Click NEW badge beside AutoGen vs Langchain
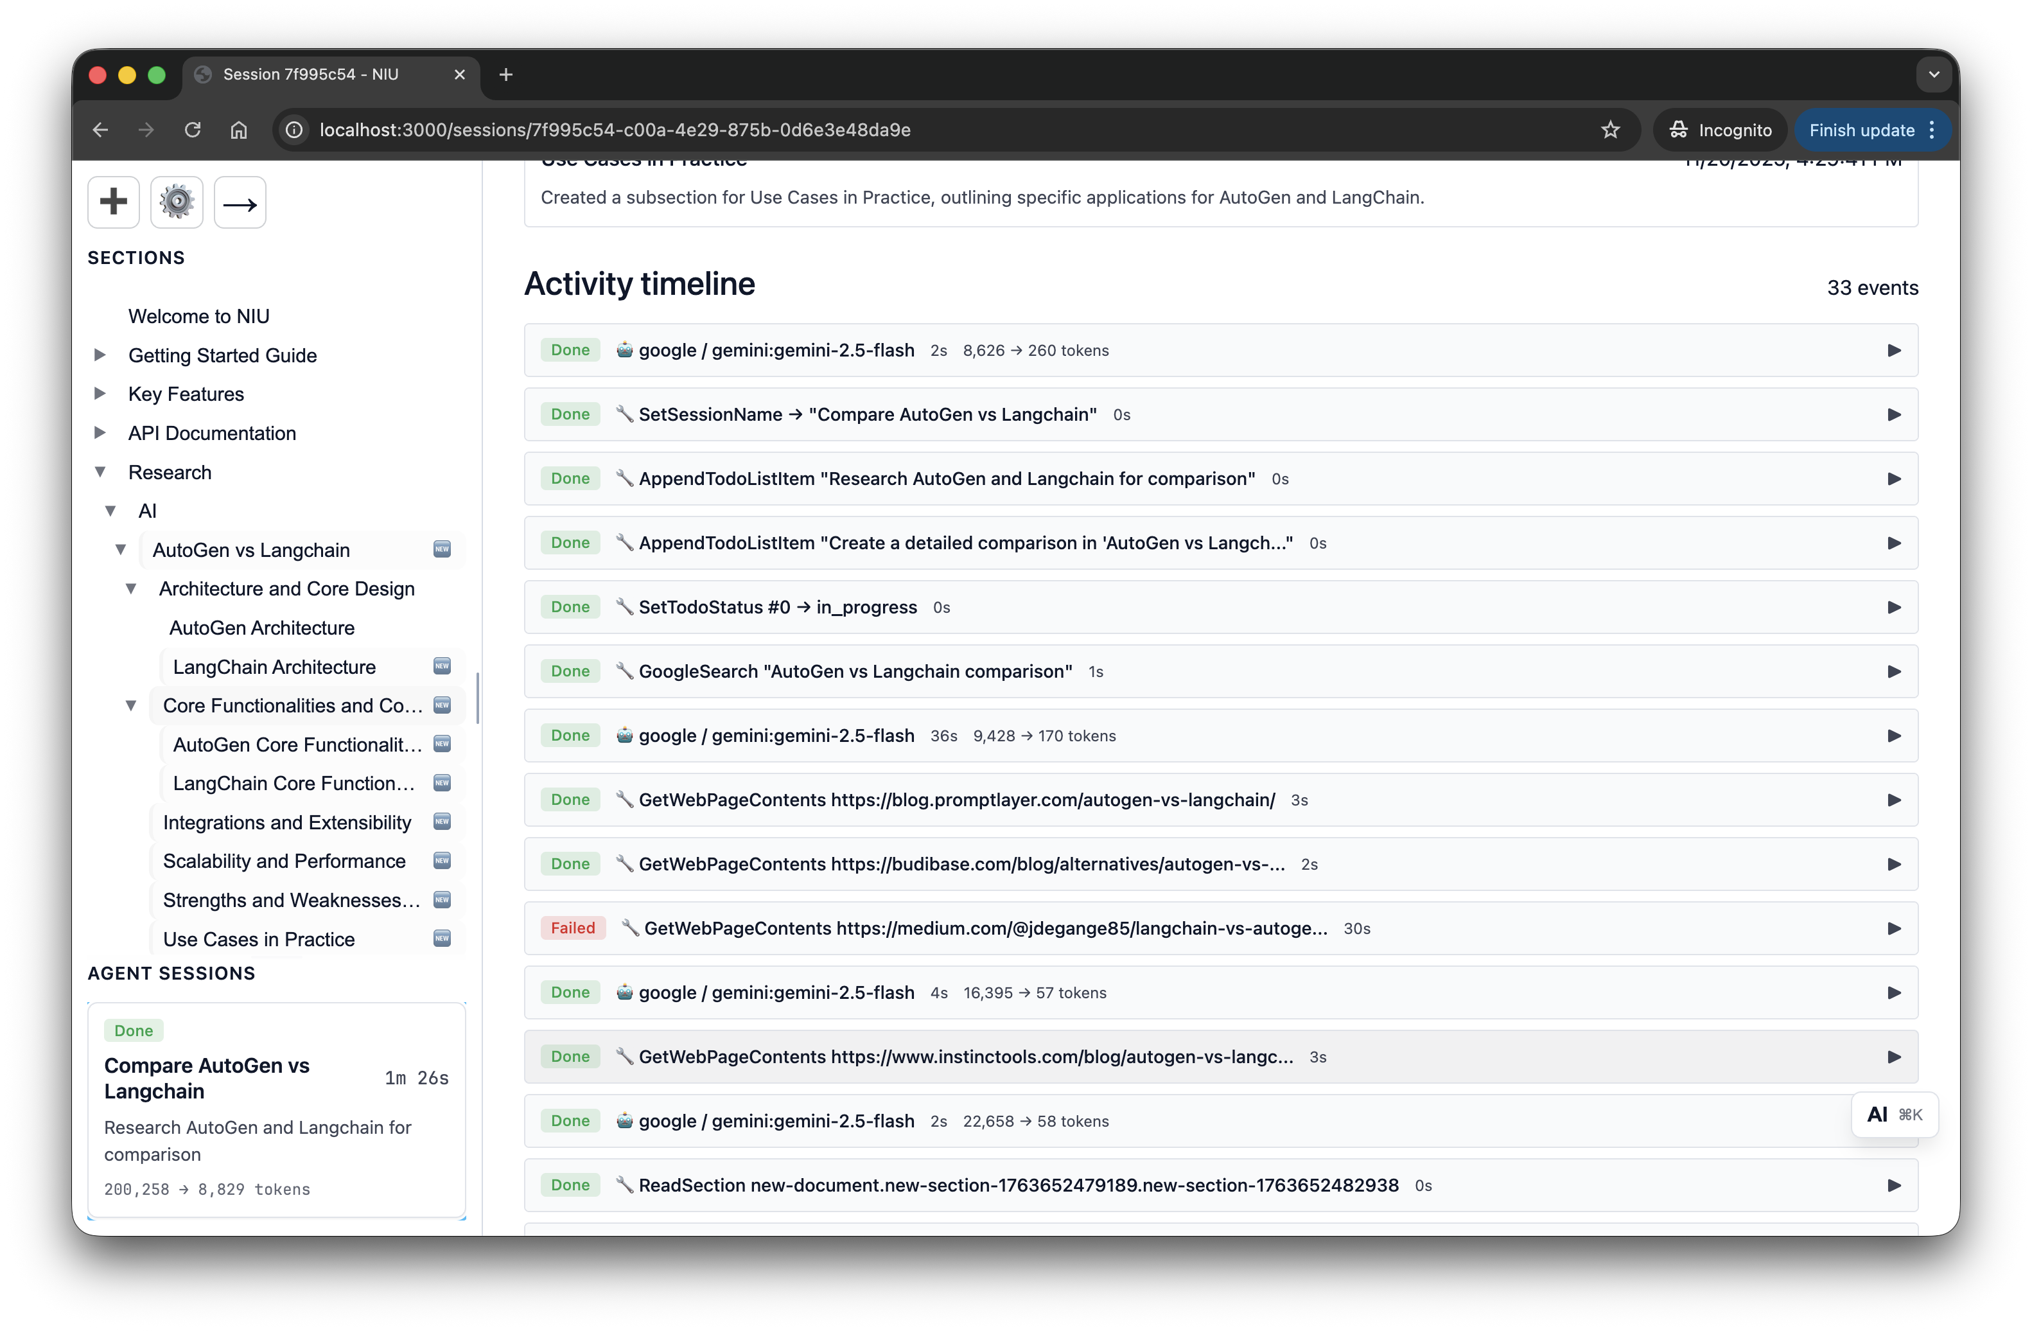Image resolution: width=2032 pixels, height=1331 pixels. pyautogui.click(x=442, y=549)
